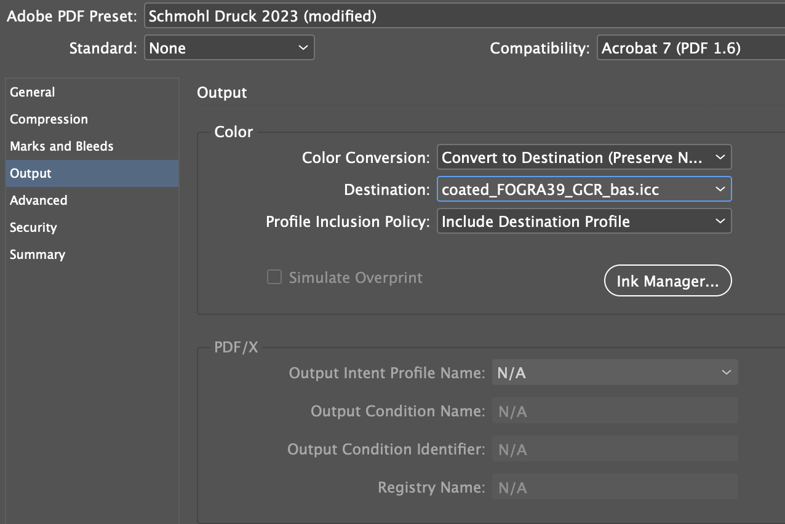Image resolution: width=785 pixels, height=524 pixels.
Task: Open the Marks and Bleeds settings
Action: pos(61,146)
